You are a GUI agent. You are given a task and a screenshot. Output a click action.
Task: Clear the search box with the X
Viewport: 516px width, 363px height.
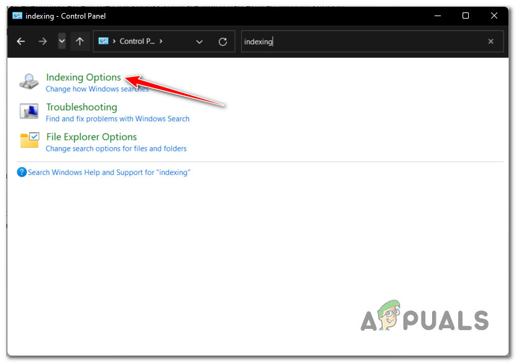491,42
